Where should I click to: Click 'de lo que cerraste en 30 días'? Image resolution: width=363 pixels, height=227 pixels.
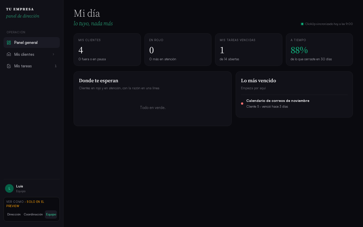311,59
